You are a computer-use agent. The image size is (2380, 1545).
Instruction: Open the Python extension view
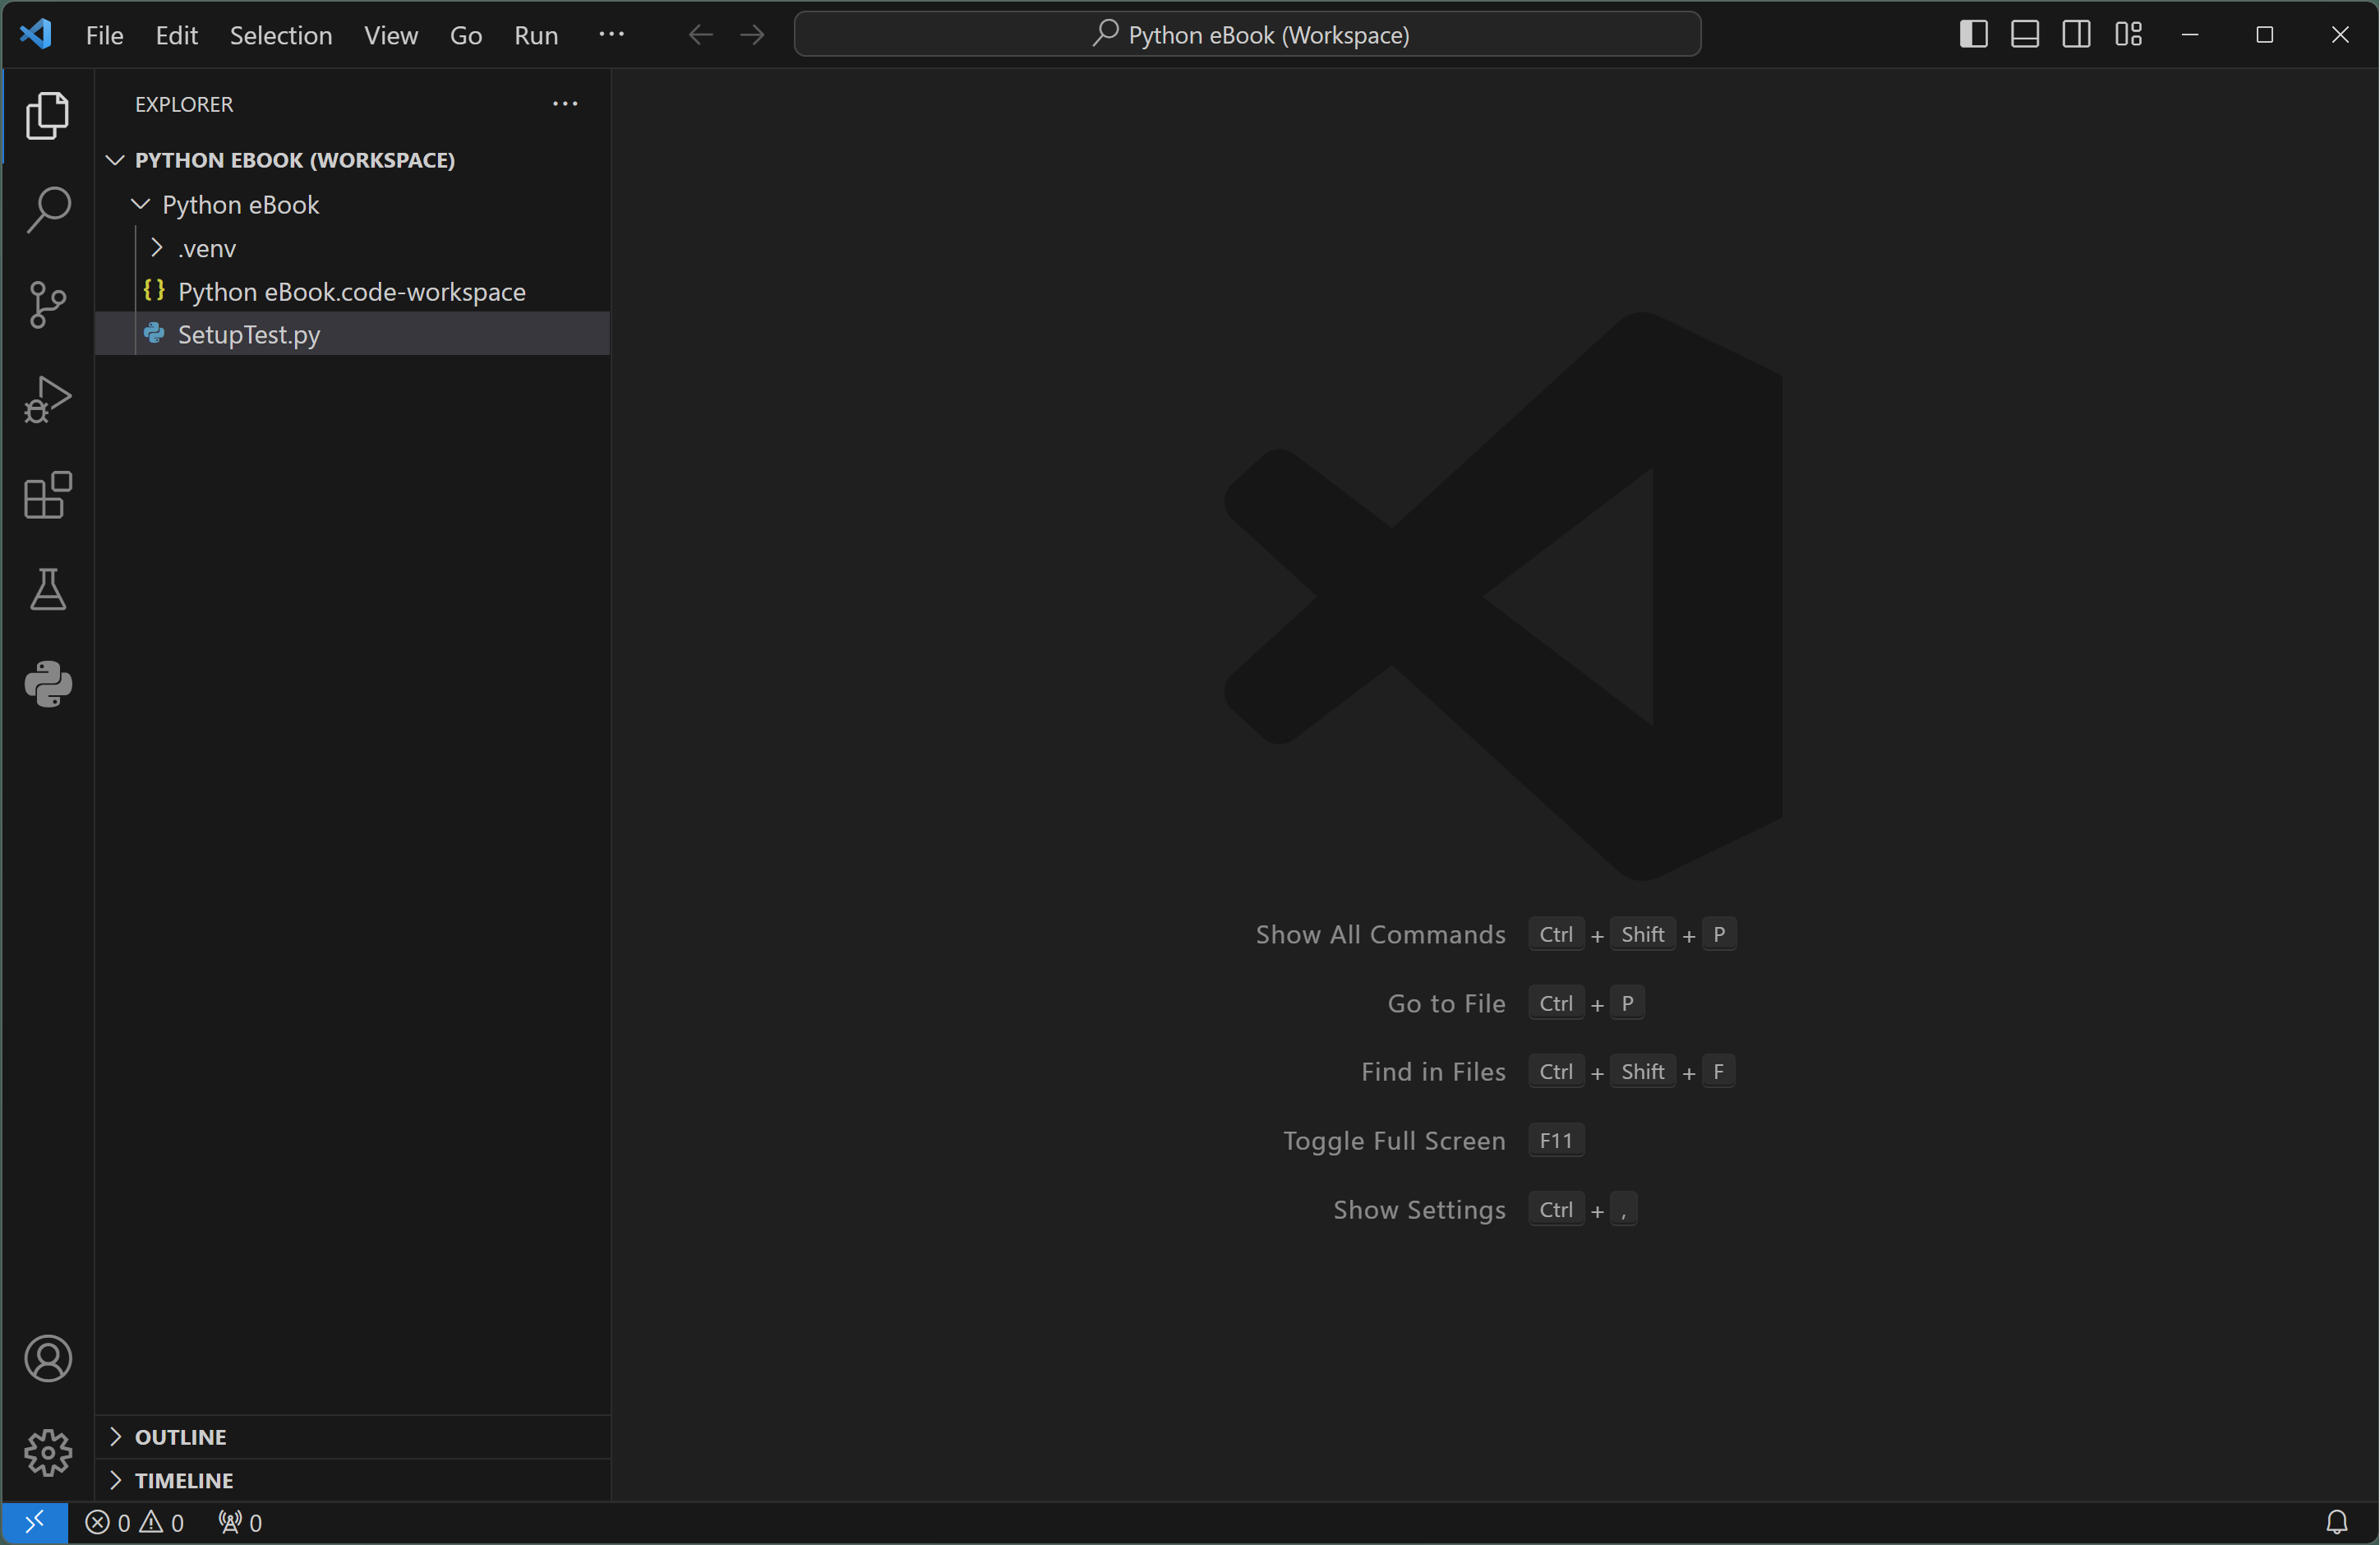(x=47, y=684)
